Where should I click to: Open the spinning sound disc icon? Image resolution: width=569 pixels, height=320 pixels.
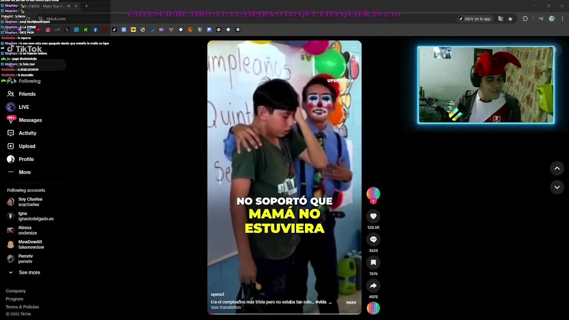tap(373, 308)
